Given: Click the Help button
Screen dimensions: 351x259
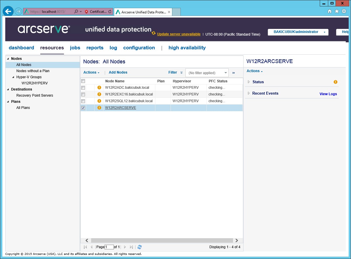Looking at the screenshot, I should point(343,32).
